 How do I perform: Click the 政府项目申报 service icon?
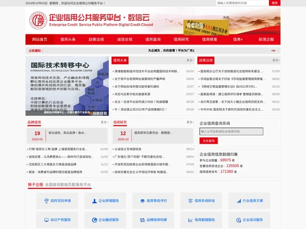coord(46,201)
